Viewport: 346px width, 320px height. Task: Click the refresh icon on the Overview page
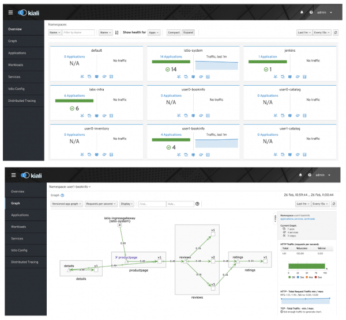[335, 33]
